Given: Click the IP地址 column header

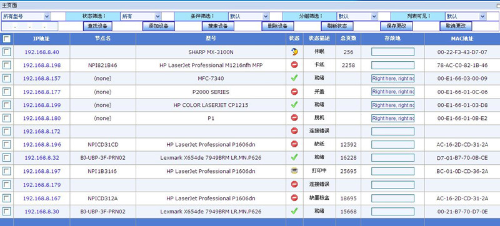Looking at the screenshot, I should 42,39.
